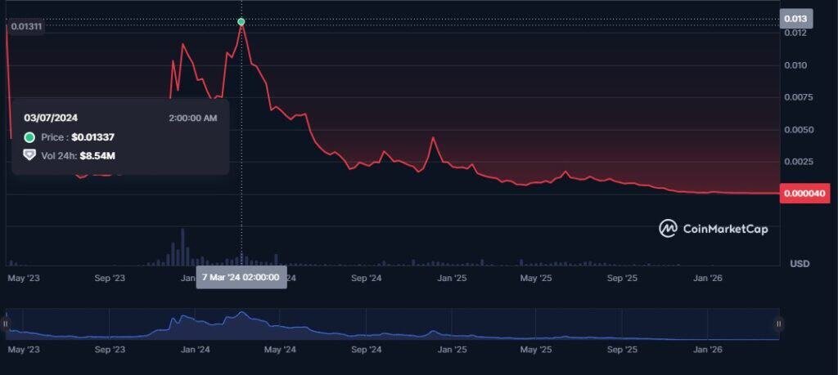Click the red 0.000040 current price label
This screenshot has height=375, width=838.
click(x=805, y=193)
